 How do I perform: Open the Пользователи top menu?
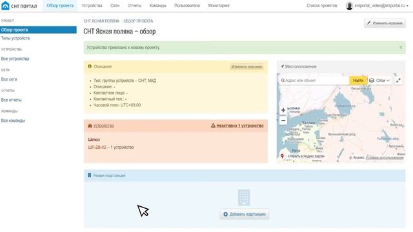[x=187, y=6]
